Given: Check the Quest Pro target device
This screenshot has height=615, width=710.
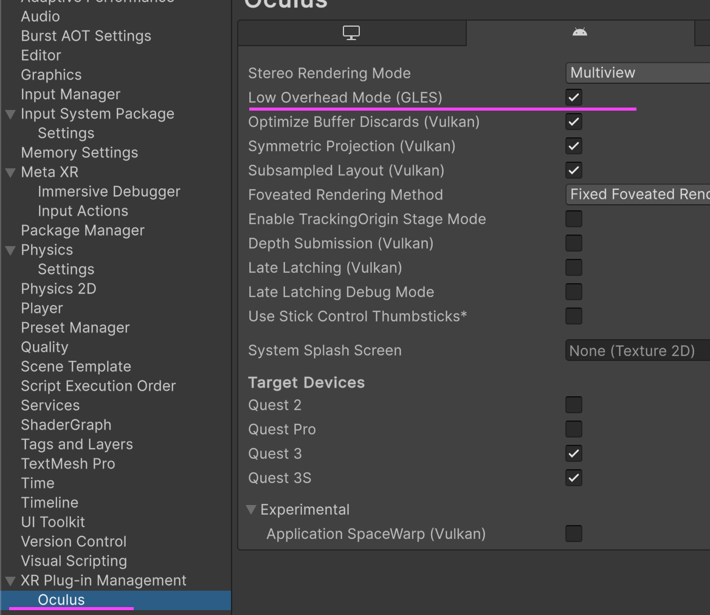Looking at the screenshot, I should [x=574, y=429].
